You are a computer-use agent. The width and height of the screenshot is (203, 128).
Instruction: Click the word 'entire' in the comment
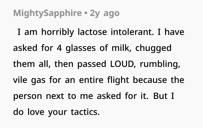(x=91, y=80)
